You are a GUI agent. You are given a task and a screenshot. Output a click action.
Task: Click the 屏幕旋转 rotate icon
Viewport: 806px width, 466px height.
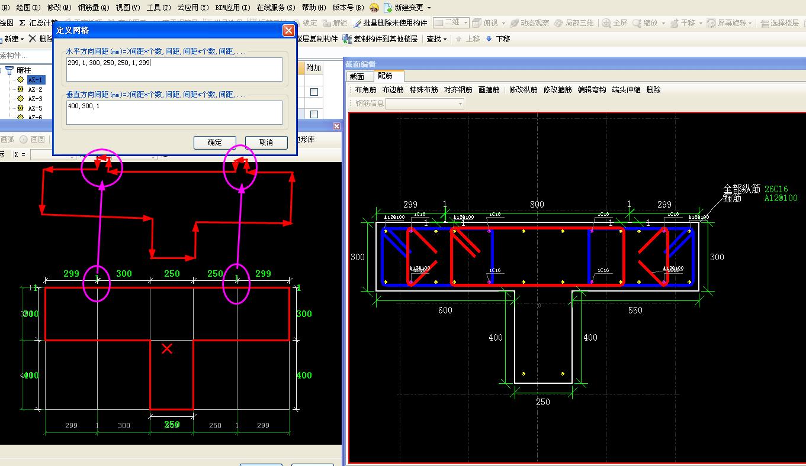[x=711, y=23]
